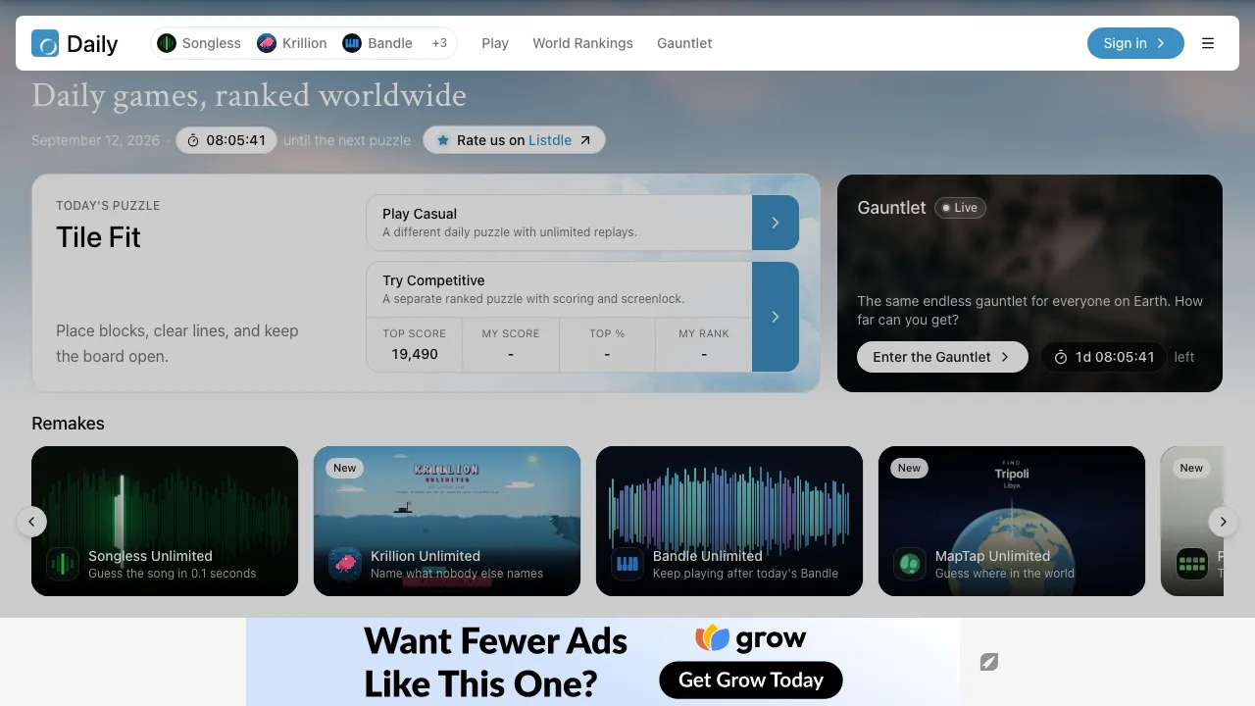Click the Krillion Unlimited card icon

point(345,564)
